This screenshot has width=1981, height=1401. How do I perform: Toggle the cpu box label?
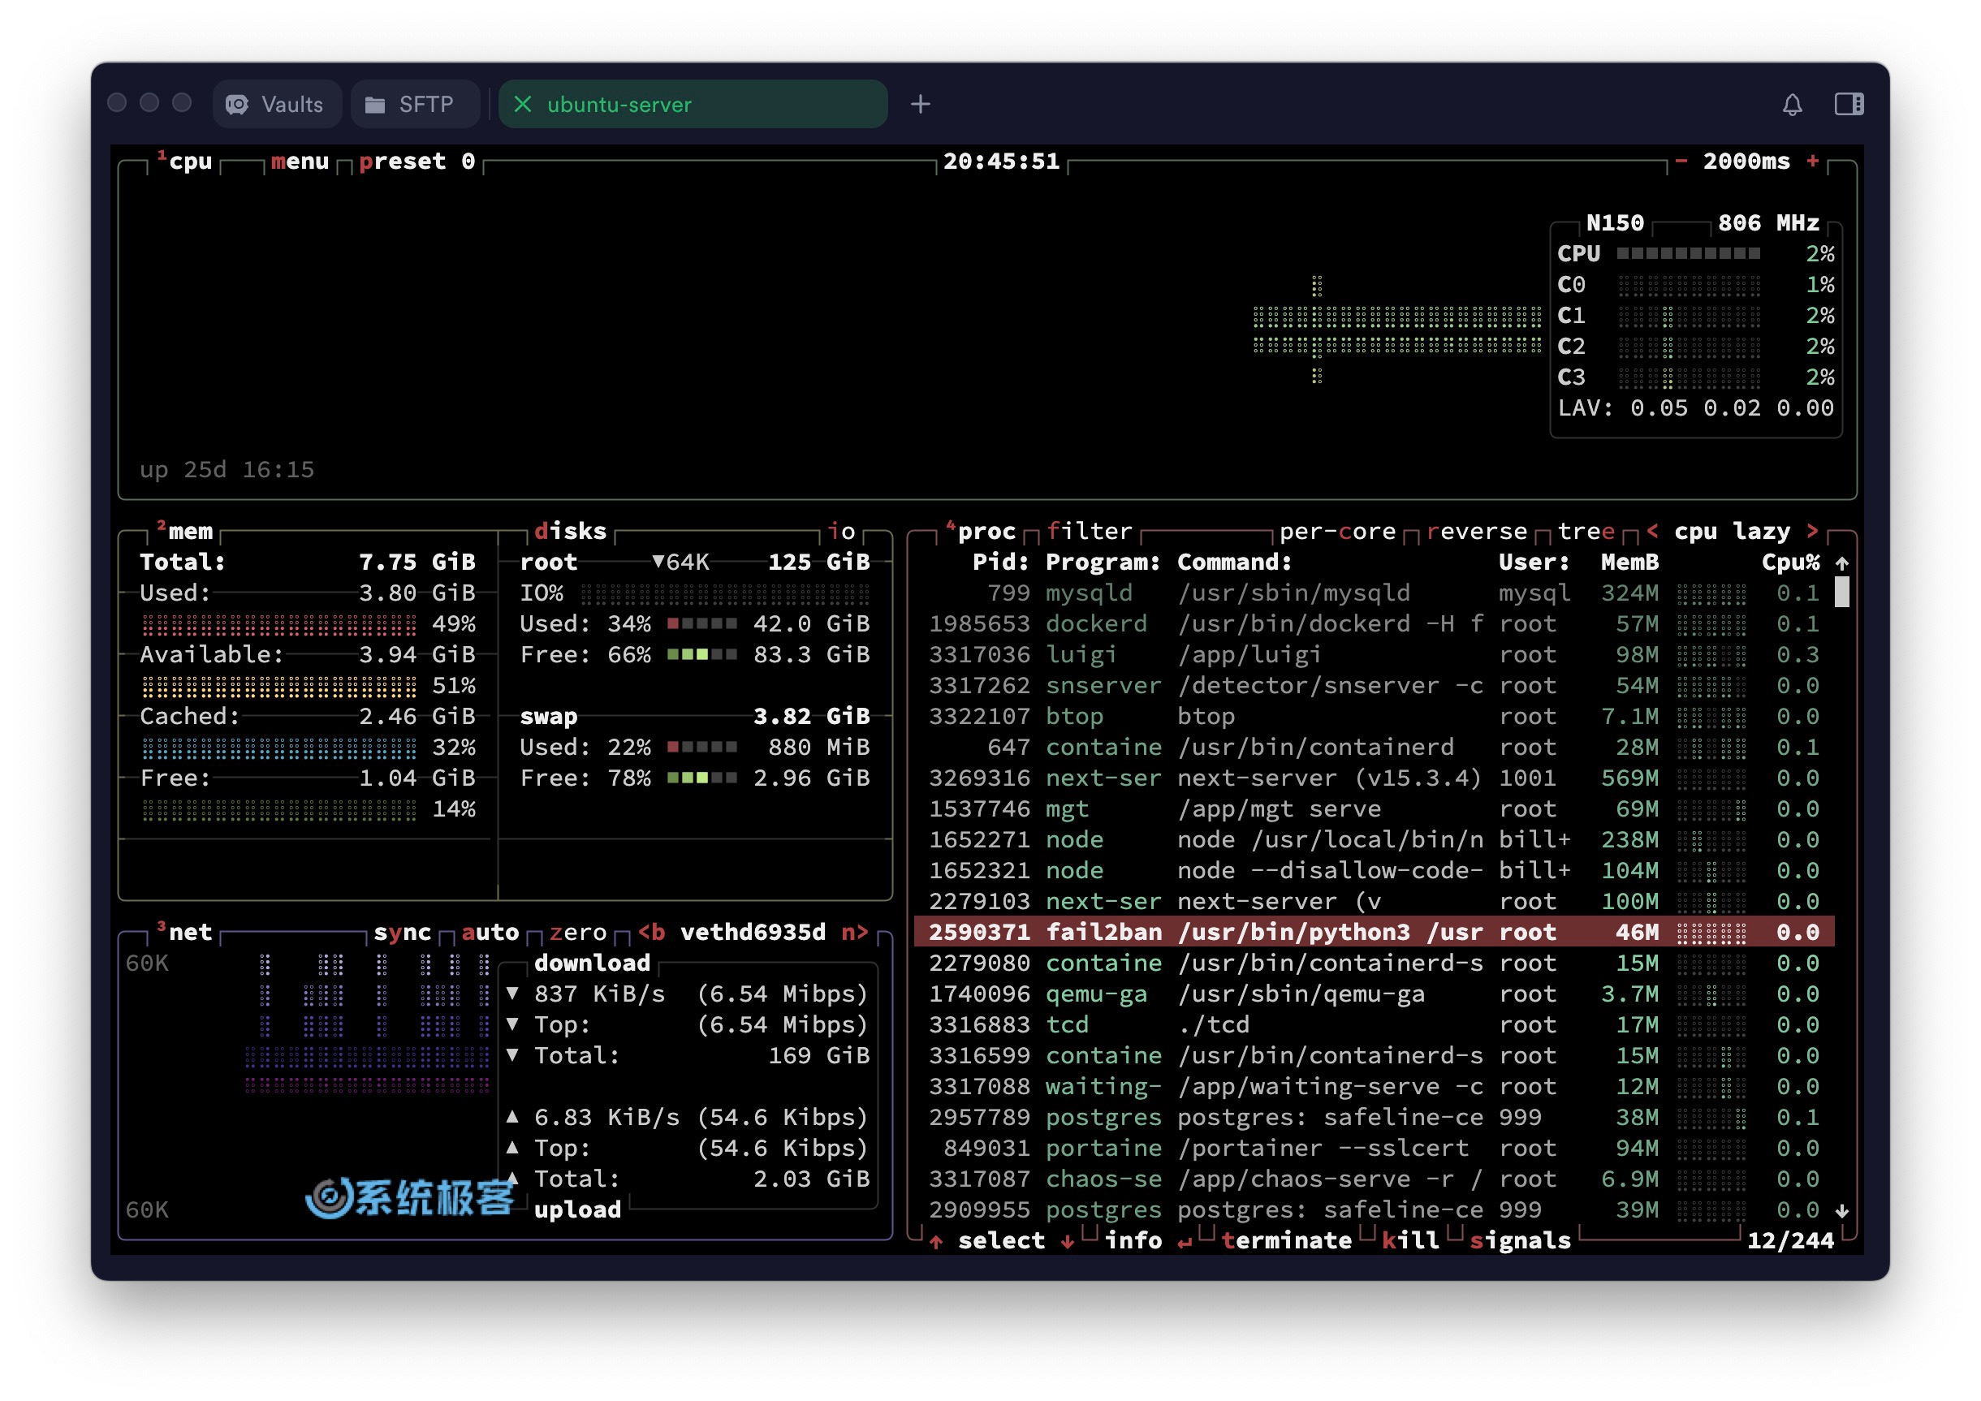click(184, 162)
